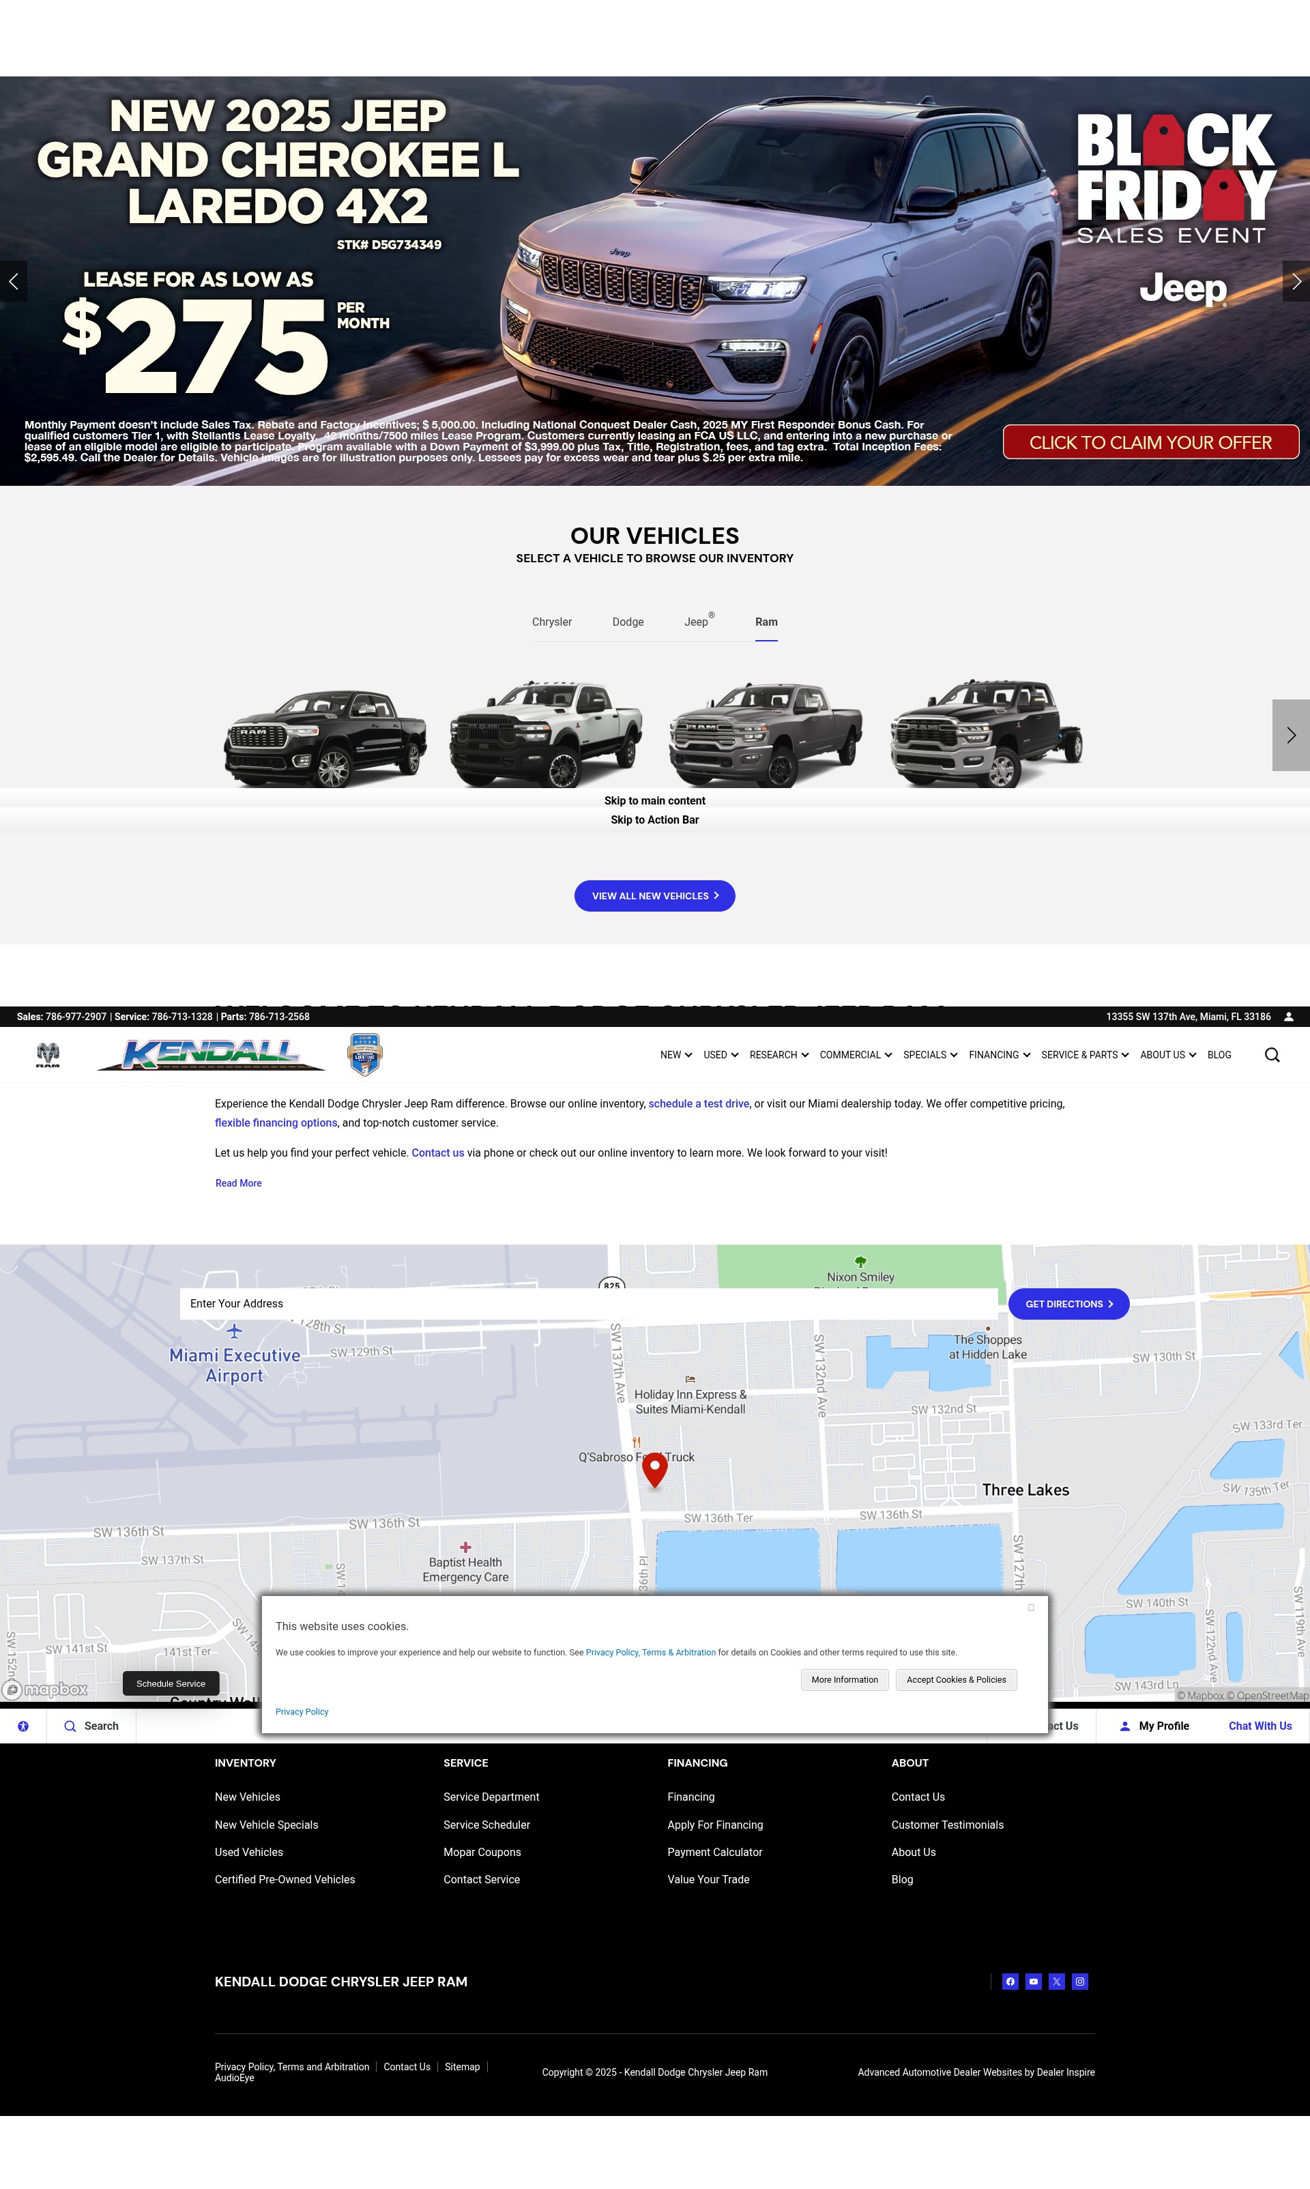Visit the dealership Instagram profile
The width and height of the screenshot is (1310, 2189).
1079,1982
